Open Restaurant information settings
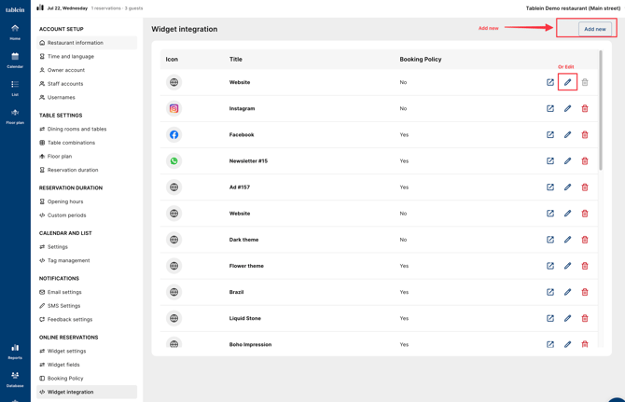Viewport: 625px width, 402px height. (87, 43)
